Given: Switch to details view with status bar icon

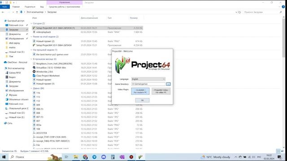Looking at the screenshot, I should (x=278, y=151).
